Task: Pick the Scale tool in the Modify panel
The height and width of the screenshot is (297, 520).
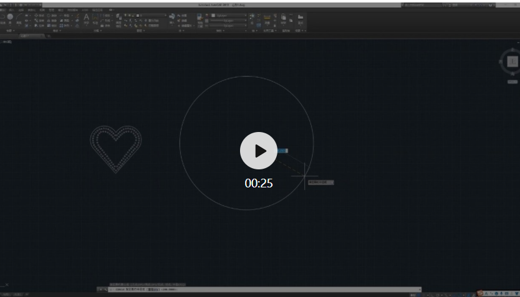Action: tap(52, 26)
